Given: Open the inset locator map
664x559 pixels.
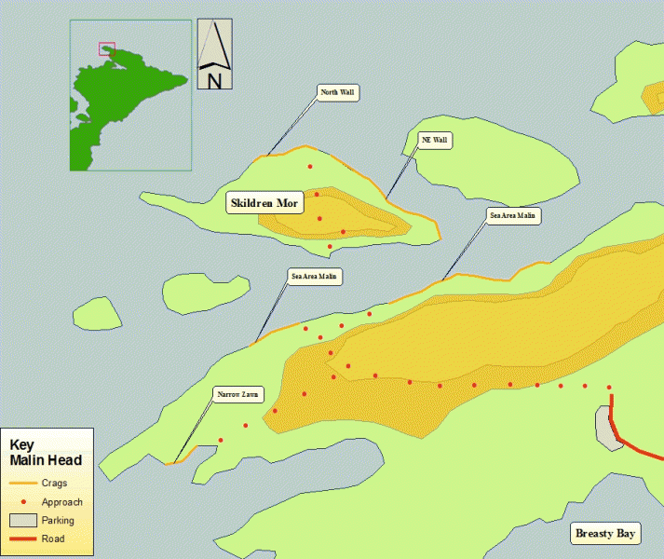Looking at the screenshot, I should [130, 95].
